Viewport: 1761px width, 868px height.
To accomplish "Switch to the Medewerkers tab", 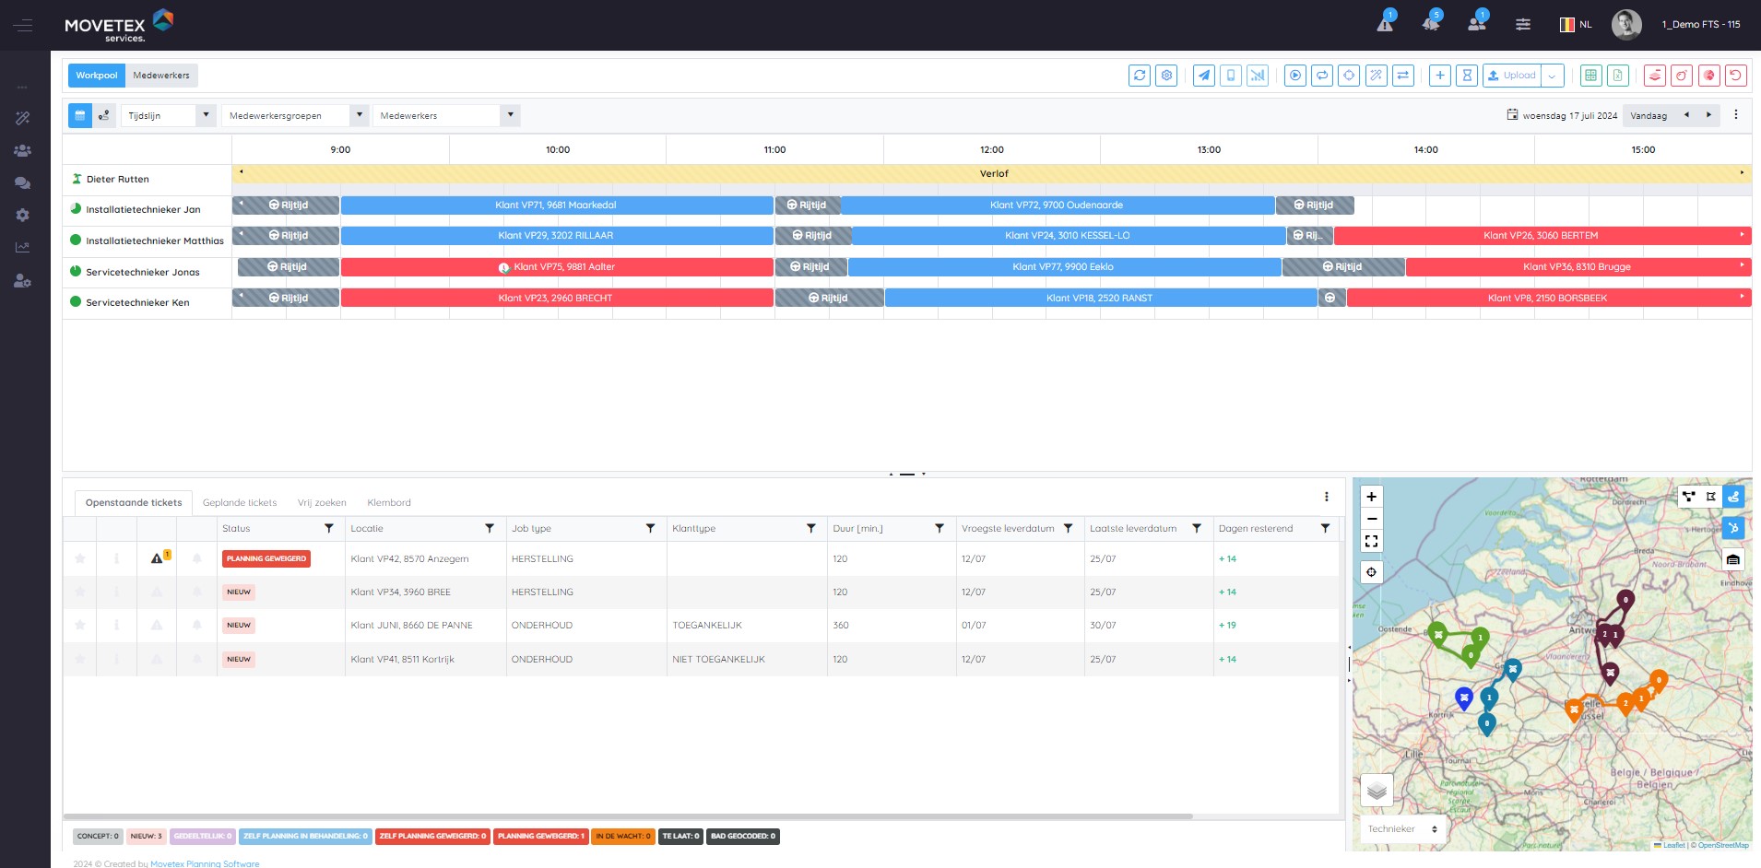I will click(161, 76).
